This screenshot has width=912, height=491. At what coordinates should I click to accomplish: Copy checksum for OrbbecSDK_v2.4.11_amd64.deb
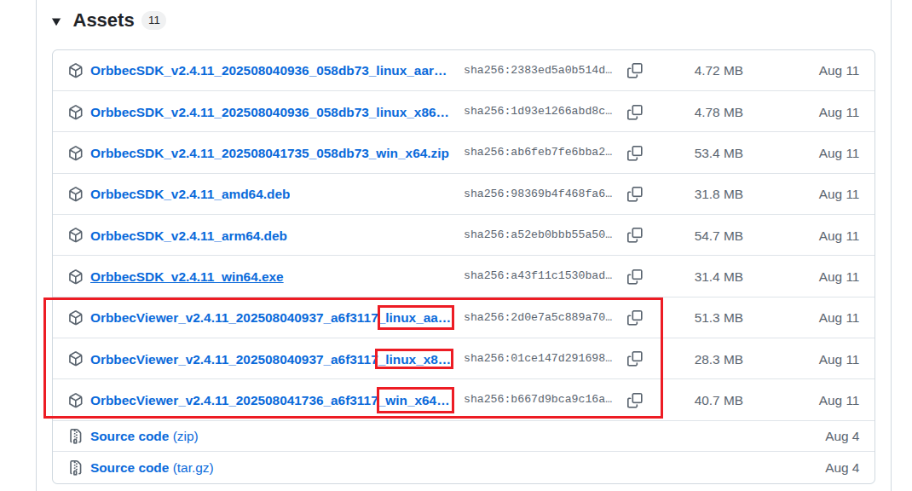[634, 194]
